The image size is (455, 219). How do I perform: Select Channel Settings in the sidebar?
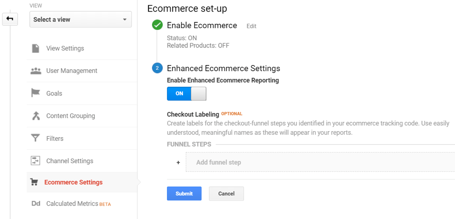70,161
